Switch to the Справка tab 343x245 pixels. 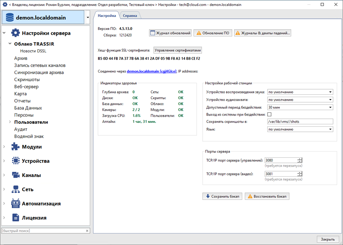[x=130, y=16]
